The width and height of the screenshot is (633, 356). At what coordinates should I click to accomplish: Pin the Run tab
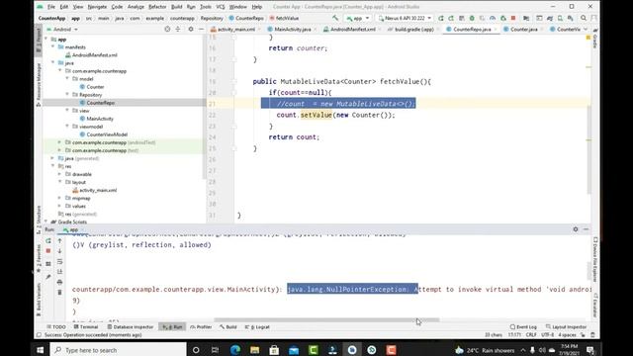[48, 277]
